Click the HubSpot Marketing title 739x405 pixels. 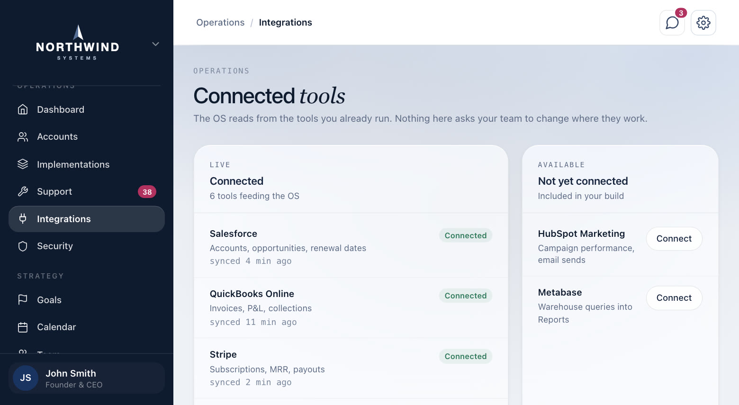[581, 234]
